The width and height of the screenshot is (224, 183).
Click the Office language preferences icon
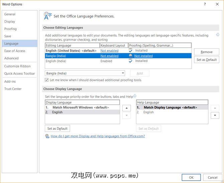tap(47, 16)
